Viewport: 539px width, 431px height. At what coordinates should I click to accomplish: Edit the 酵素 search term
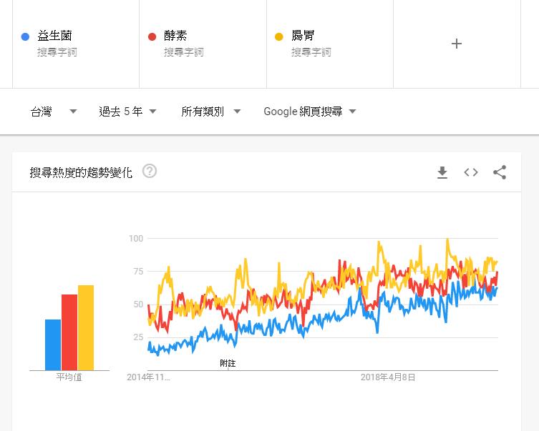click(175, 36)
